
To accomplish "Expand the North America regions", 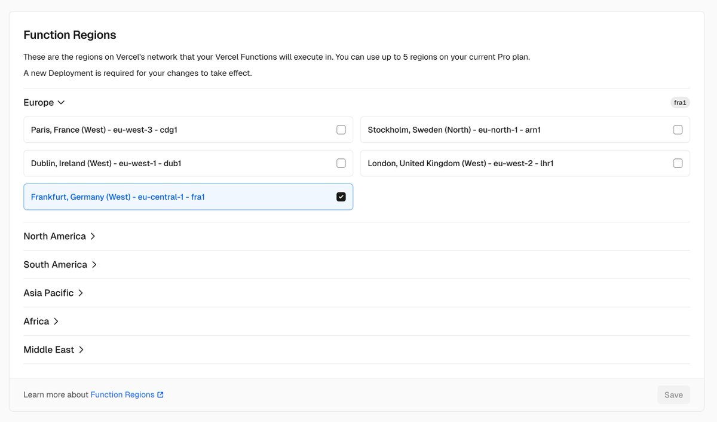I will pos(60,236).
